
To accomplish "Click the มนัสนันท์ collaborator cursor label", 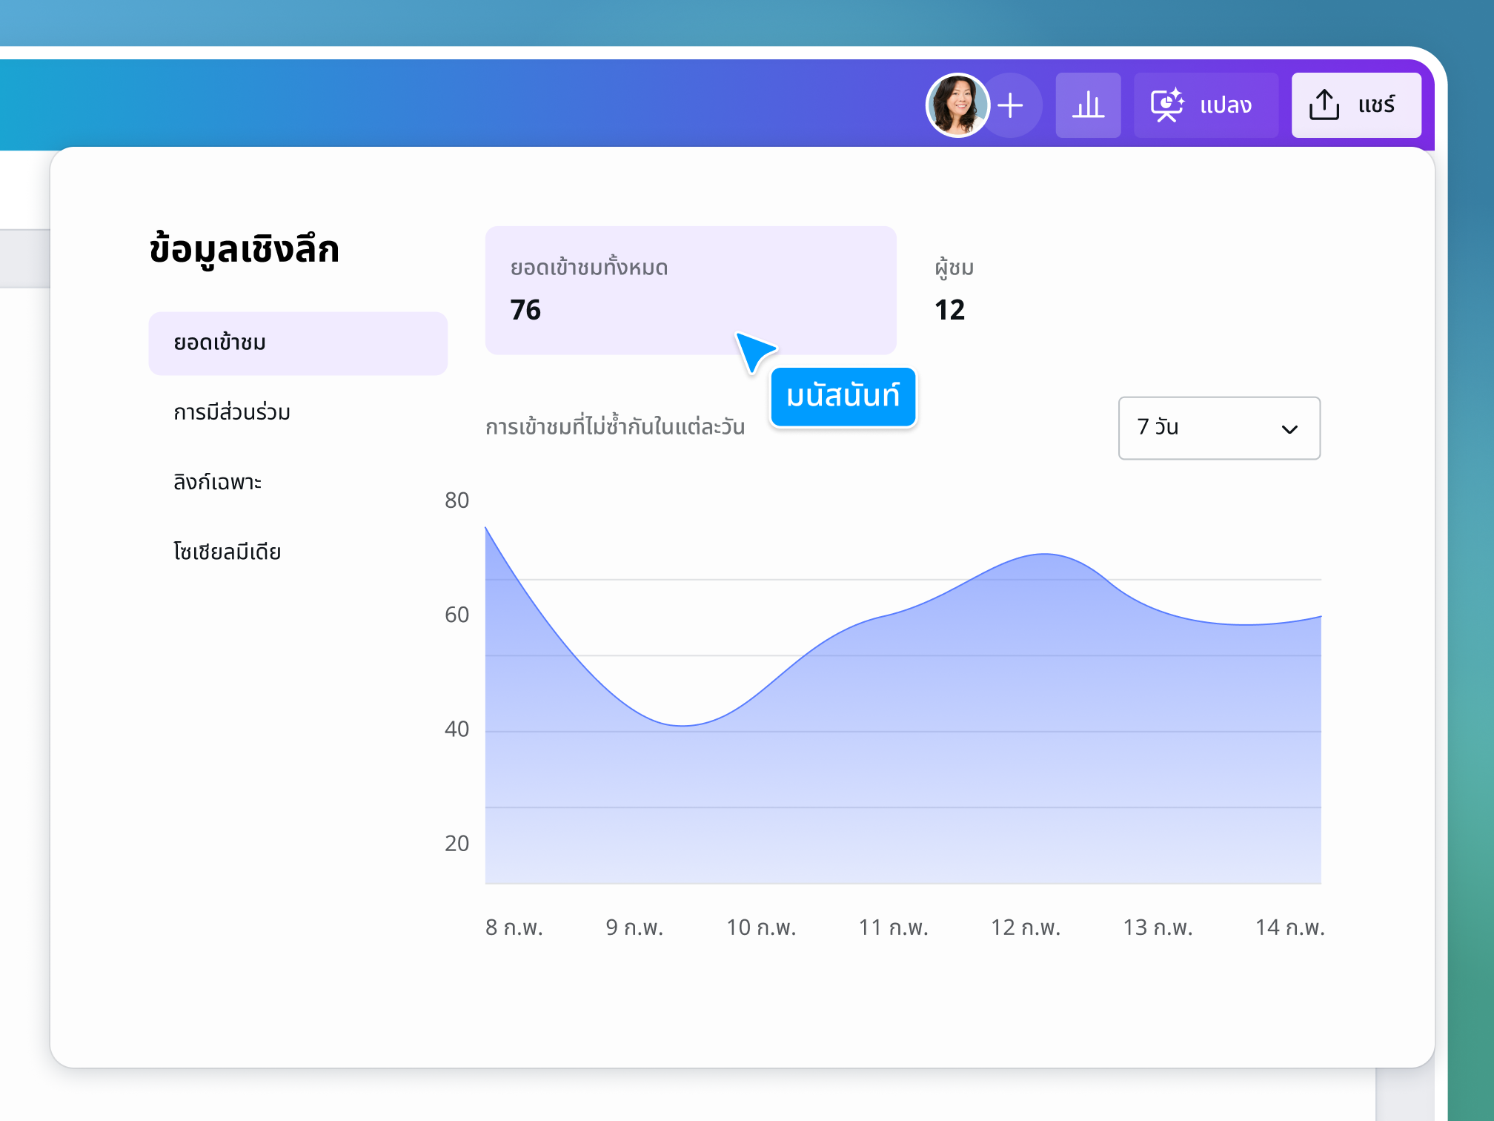I will click(843, 397).
